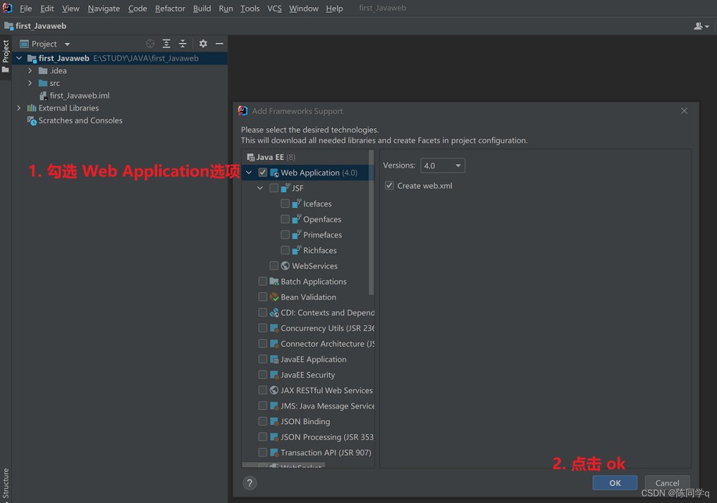Check the JMS Java Message Service checkbox
717x503 pixels.
pos(262,406)
